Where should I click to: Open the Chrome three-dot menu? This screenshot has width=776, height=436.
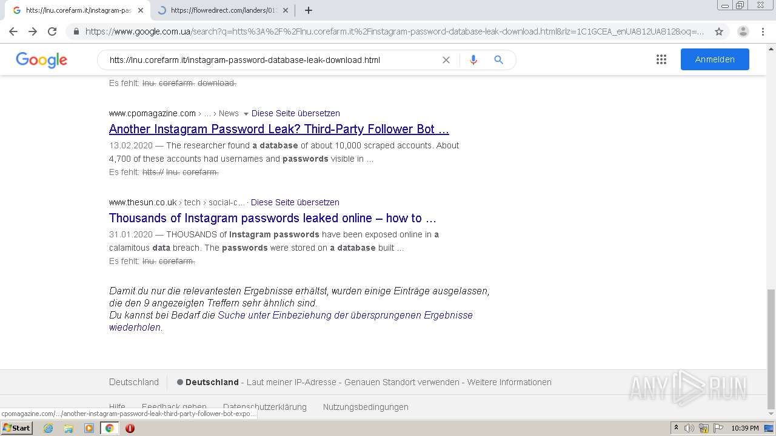763,31
